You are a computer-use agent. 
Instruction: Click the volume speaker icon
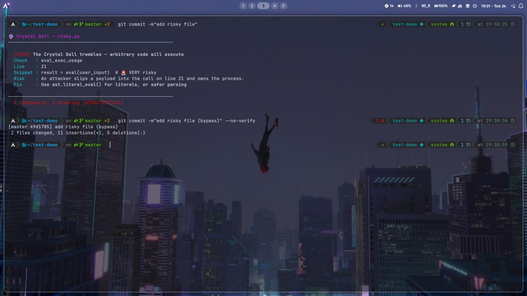[399, 6]
